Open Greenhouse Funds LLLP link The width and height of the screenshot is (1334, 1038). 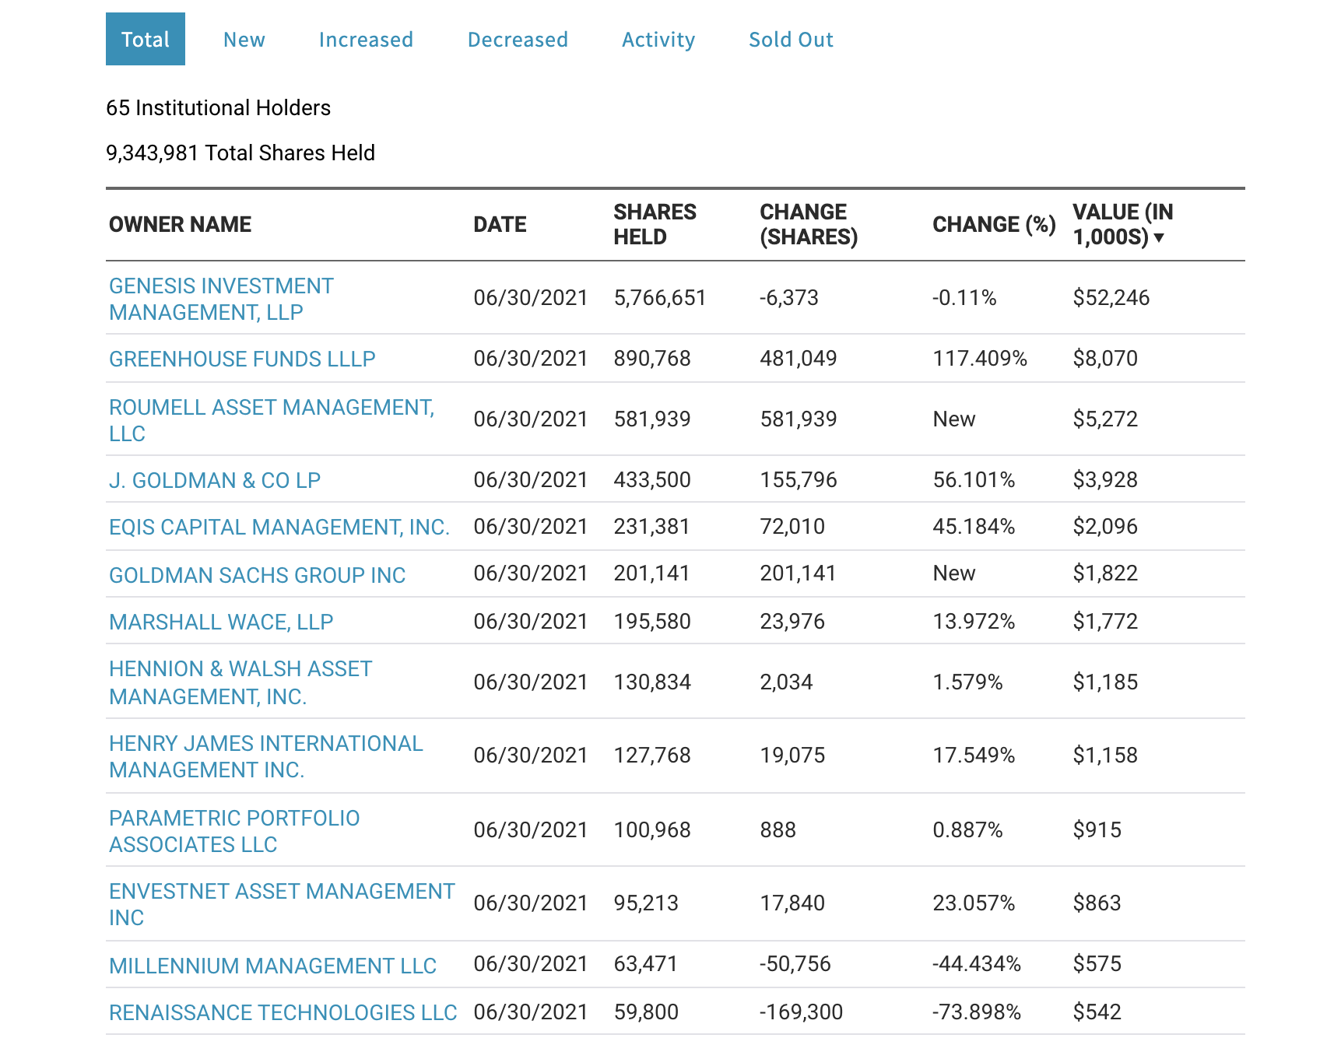[x=242, y=359]
